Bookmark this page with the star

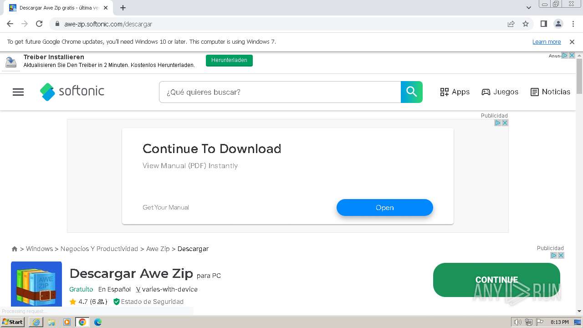(526, 24)
